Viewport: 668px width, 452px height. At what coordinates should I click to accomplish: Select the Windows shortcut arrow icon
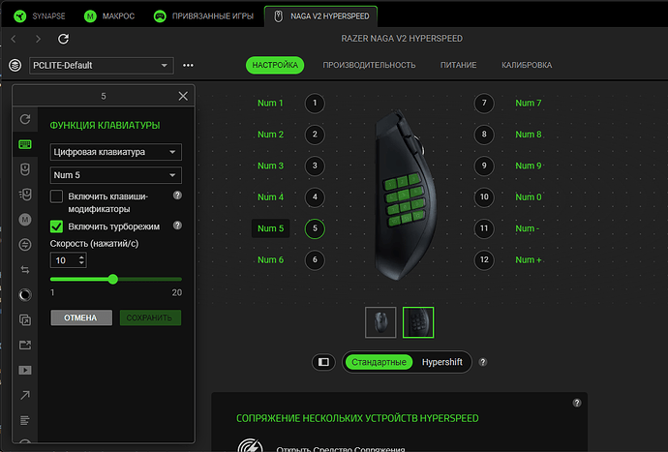click(x=25, y=395)
